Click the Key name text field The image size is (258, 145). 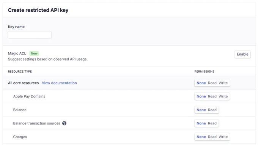click(30, 35)
